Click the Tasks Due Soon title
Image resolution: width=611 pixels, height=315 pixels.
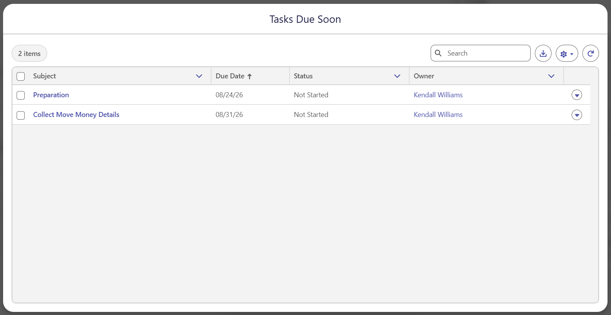305,19
